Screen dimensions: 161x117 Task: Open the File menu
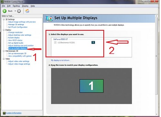coord(4,6)
